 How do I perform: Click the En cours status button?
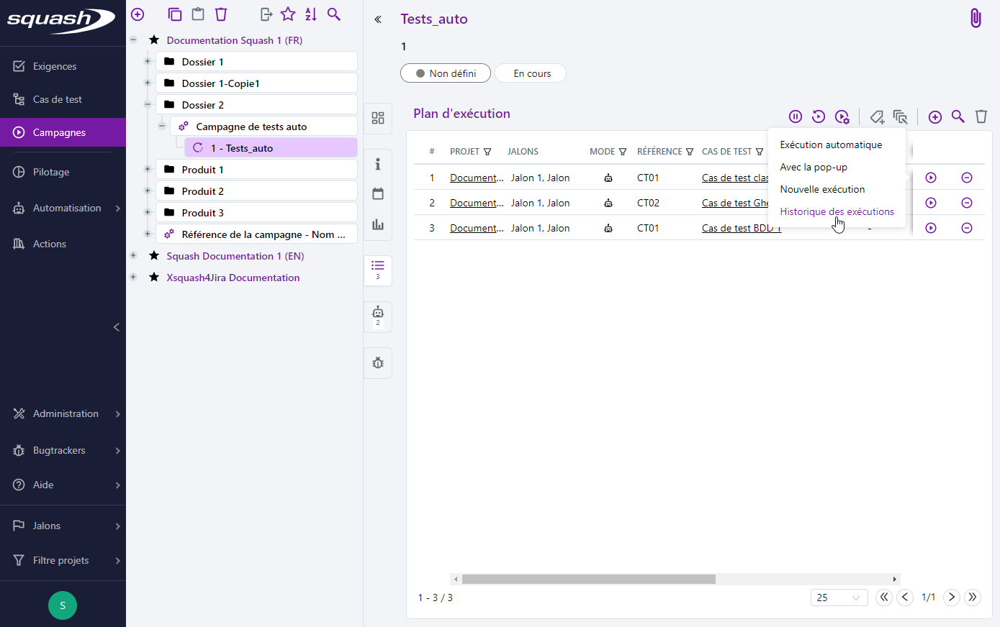point(532,73)
